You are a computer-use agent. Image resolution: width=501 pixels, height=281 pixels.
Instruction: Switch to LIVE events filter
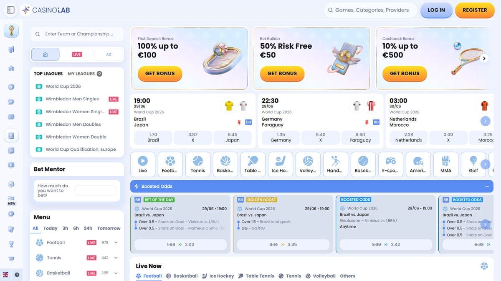pyautogui.click(x=77, y=55)
